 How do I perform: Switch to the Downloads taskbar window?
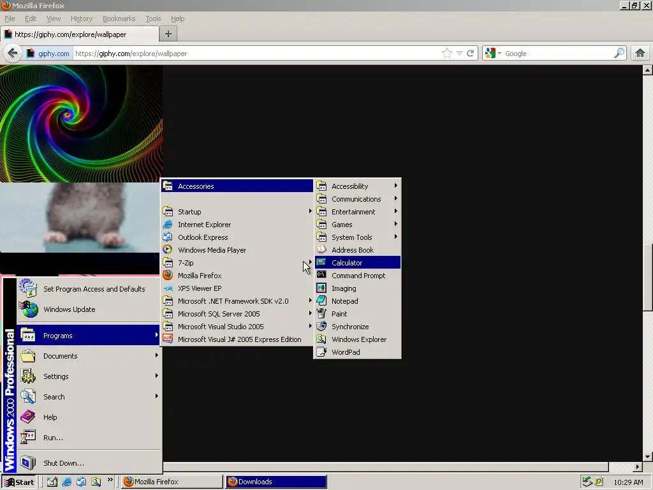tap(276, 482)
